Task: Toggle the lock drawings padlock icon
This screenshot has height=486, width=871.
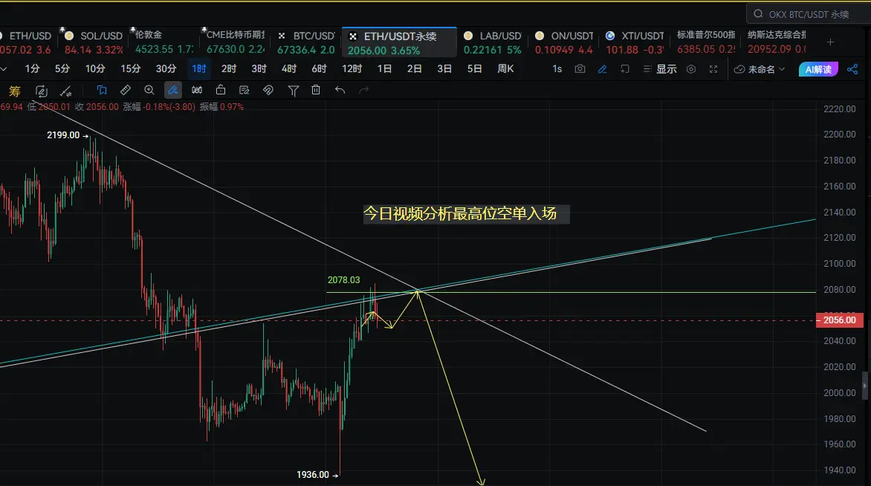Action: point(221,90)
